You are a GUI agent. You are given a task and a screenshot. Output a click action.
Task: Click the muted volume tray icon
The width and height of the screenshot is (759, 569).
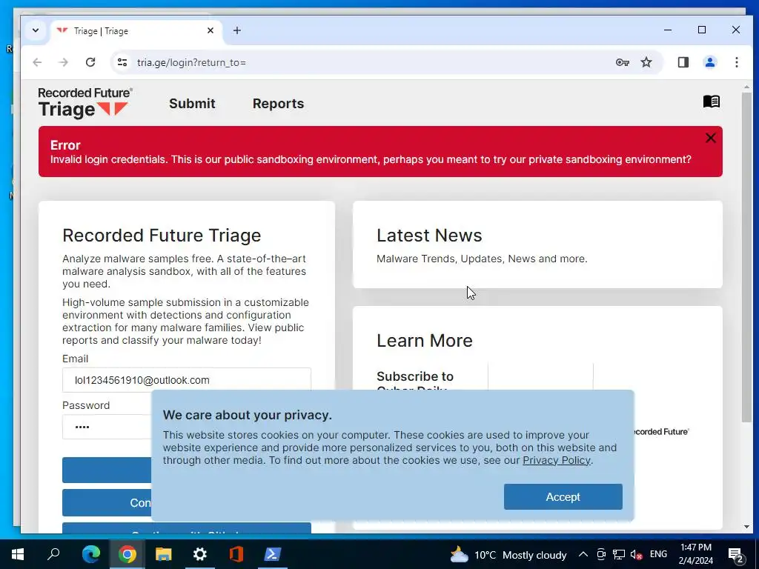[x=636, y=554]
